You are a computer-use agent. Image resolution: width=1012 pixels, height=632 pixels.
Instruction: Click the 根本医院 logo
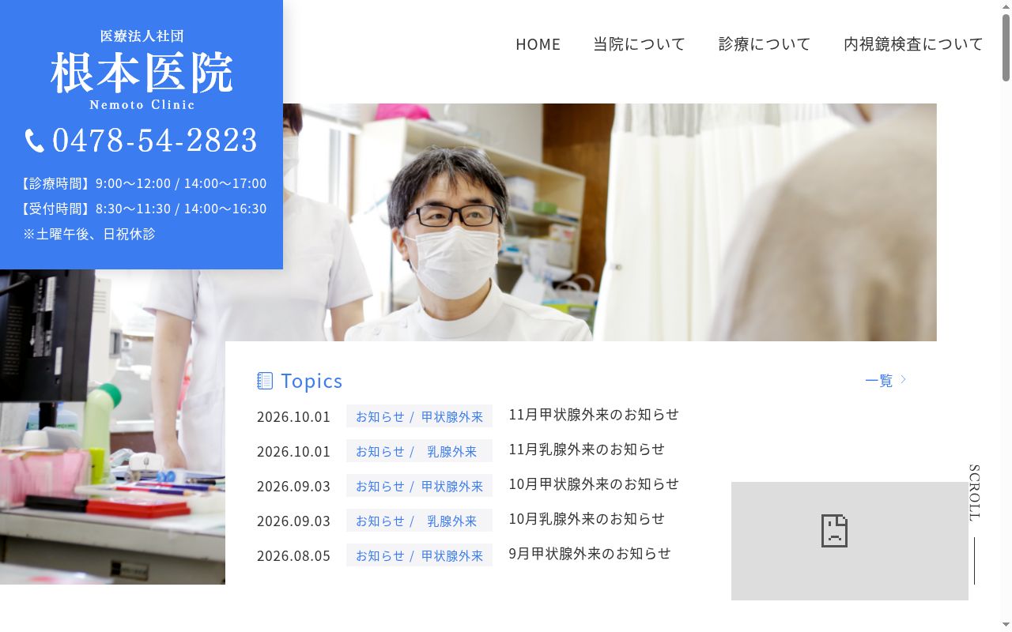click(142, 73)
